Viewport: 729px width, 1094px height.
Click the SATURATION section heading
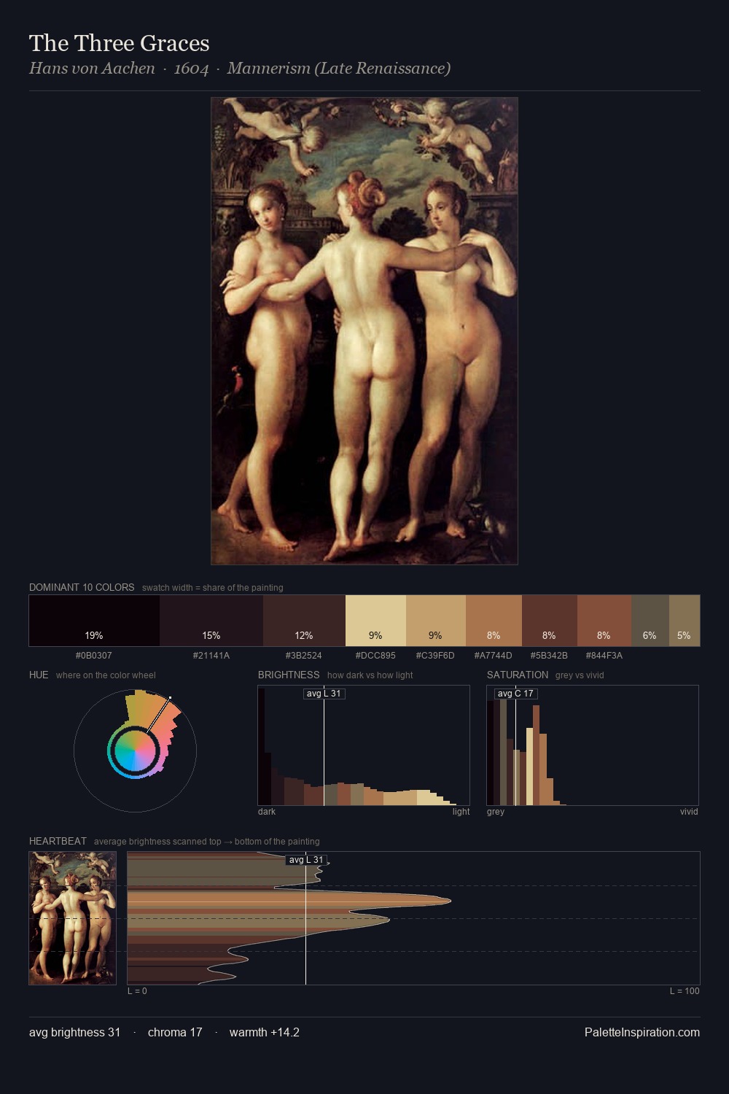pos(518,675)
